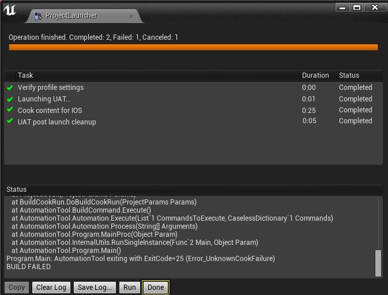
Task: Click Completed status of UAT post launch cleanup
Action: coord(355,121)
